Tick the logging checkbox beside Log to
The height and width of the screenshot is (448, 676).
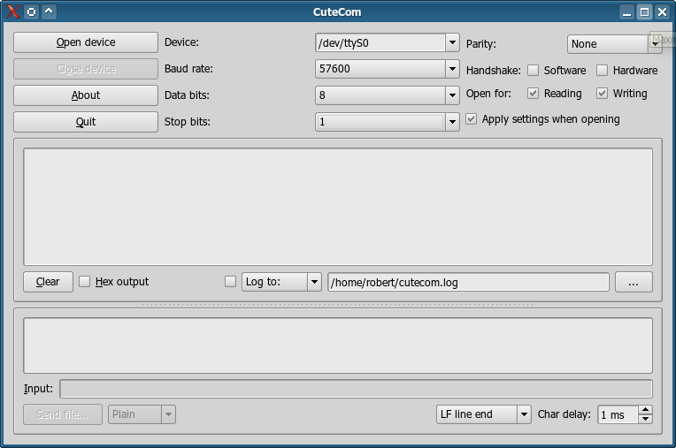tap(231, 282)
